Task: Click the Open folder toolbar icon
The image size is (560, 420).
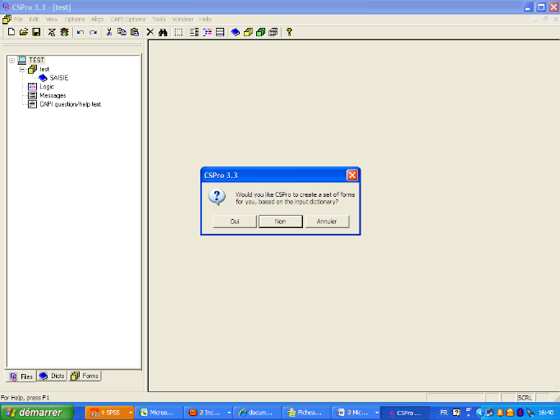Action: pyautogui.click(x=24, y=32)
